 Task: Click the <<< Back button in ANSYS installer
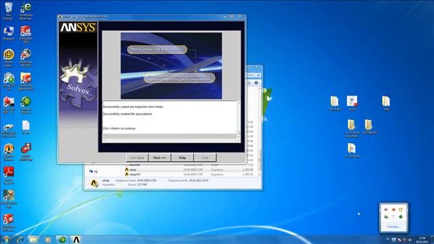137,158
